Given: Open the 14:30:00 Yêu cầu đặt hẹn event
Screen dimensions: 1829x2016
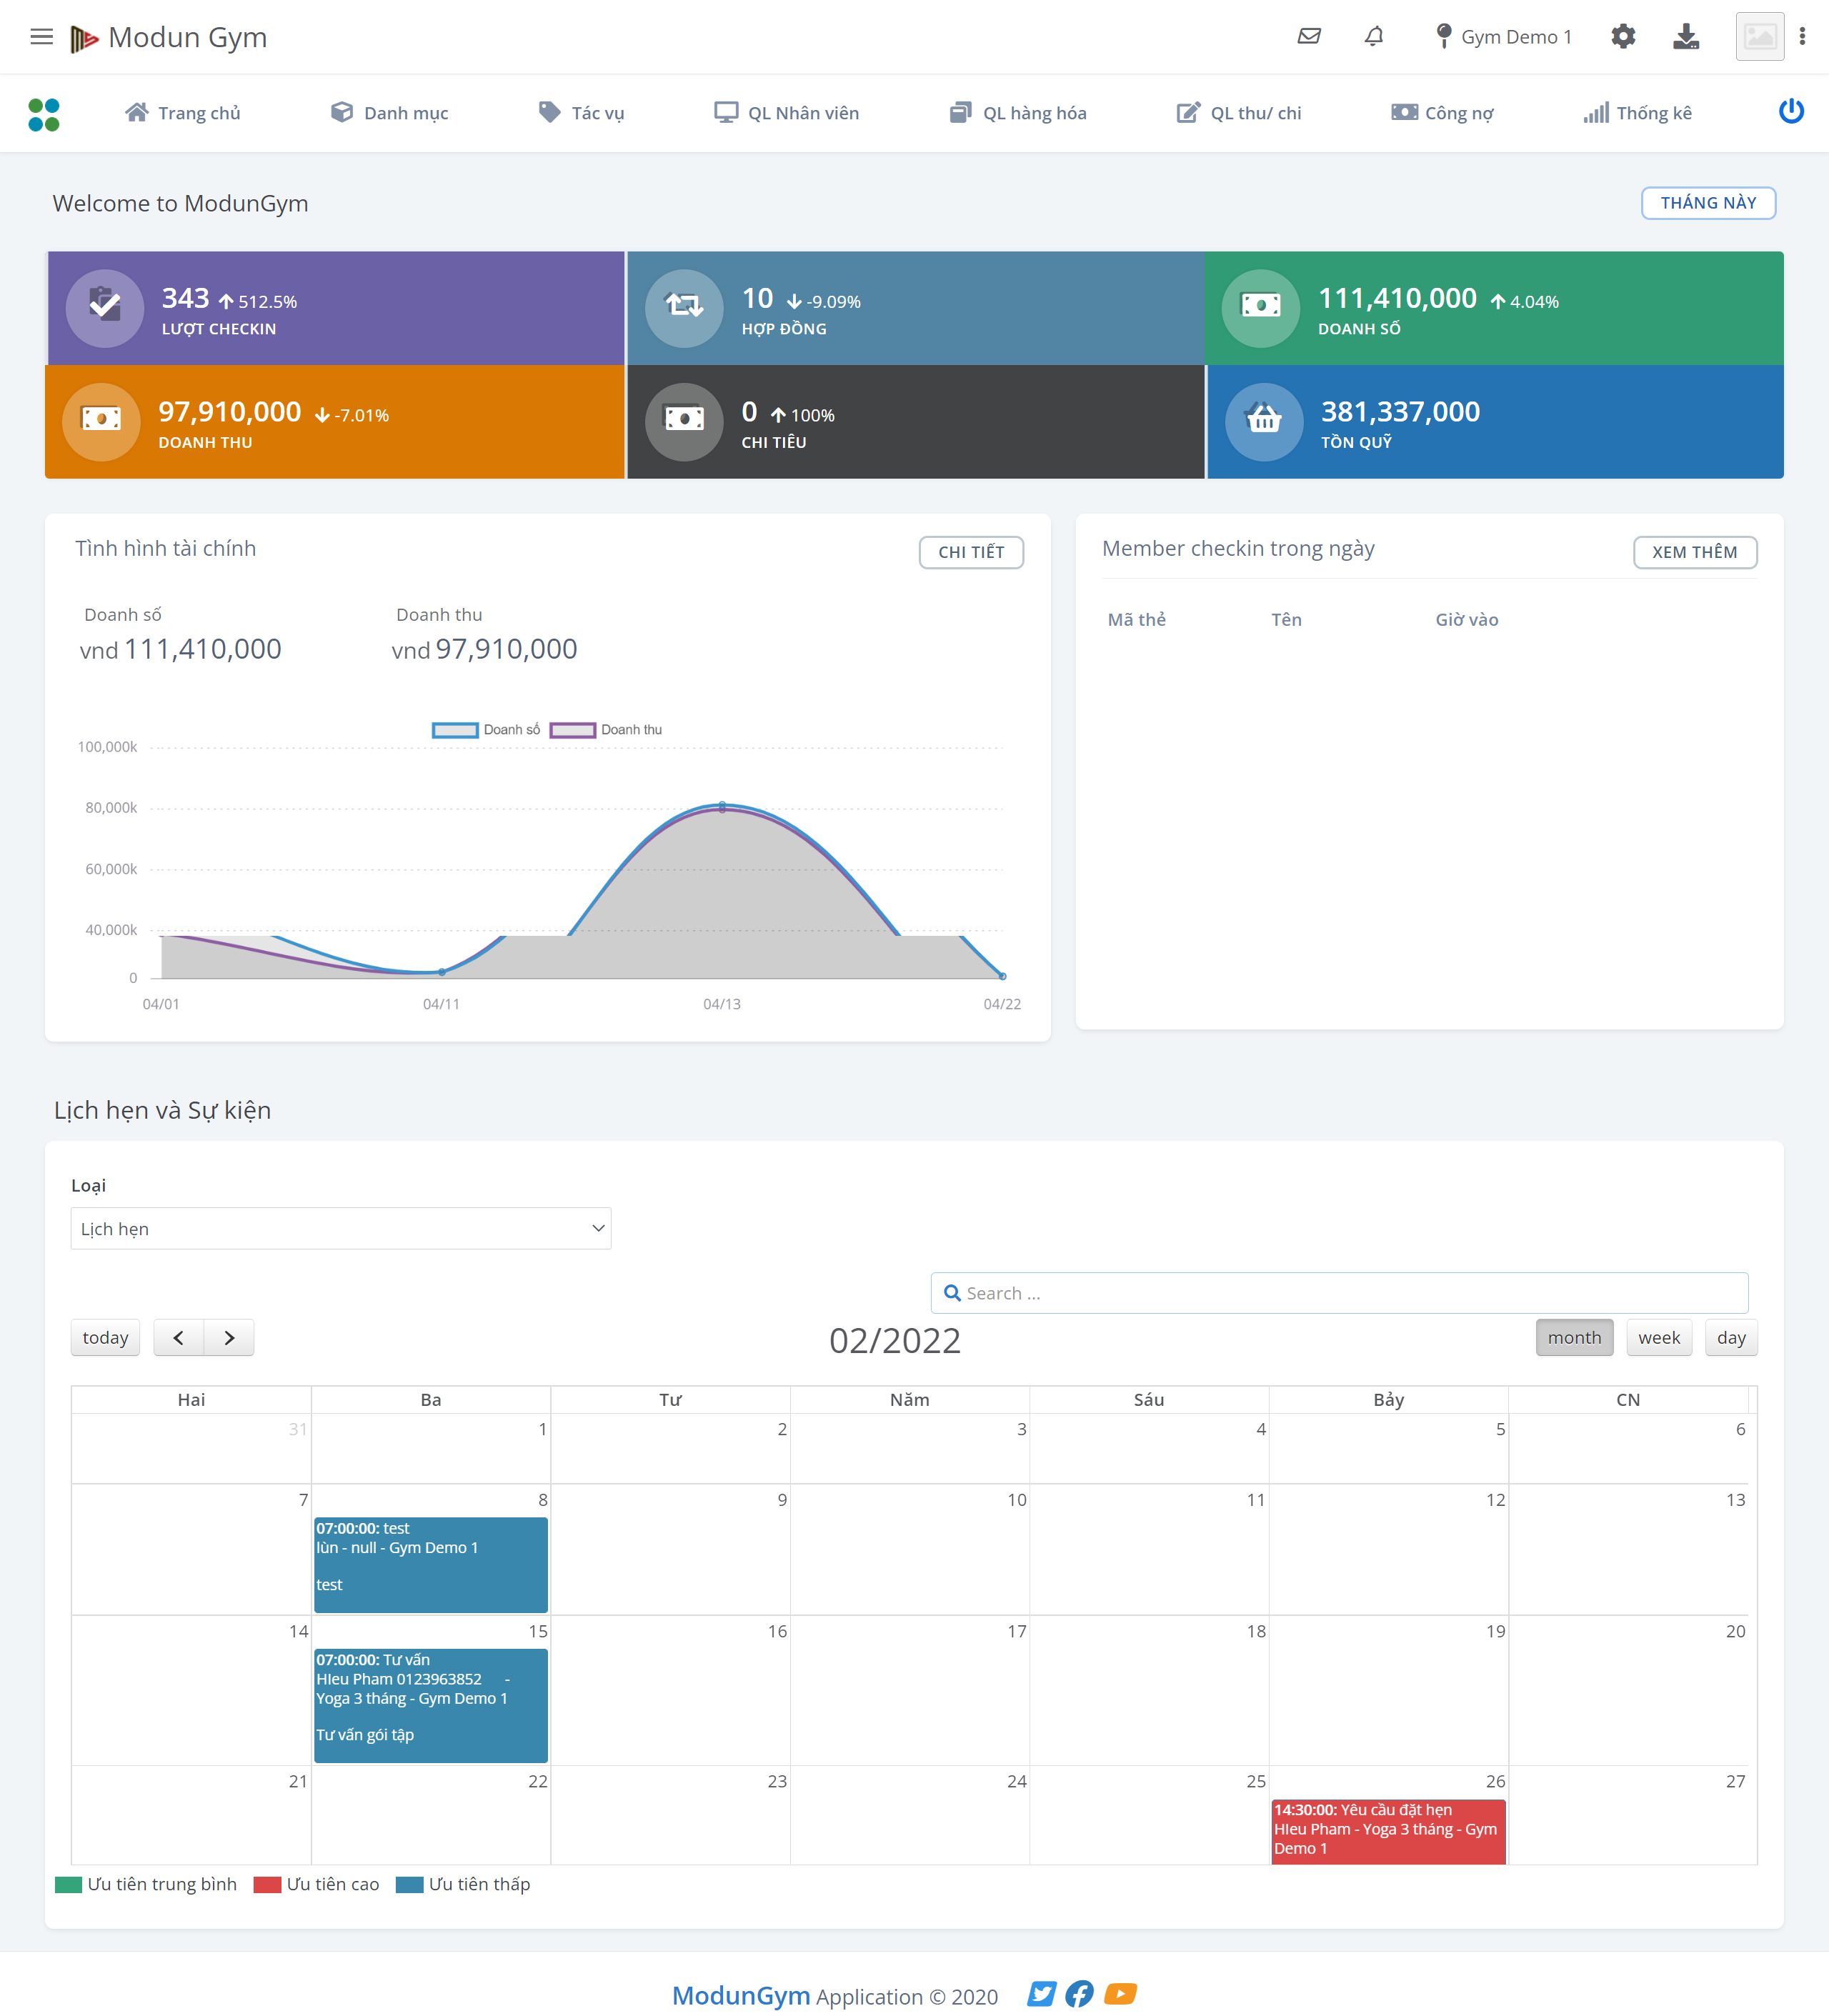Looking at the screenshot, I should click(x=1388, y=1832).
